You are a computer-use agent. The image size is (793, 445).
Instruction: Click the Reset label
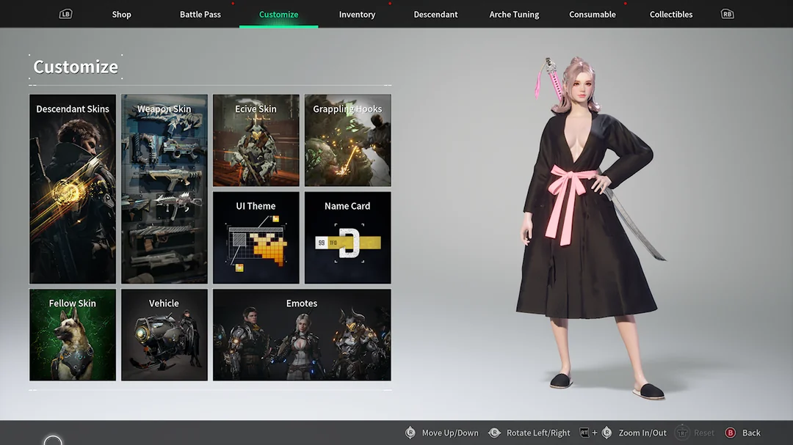pyautogui.click(x=704, y=433)
